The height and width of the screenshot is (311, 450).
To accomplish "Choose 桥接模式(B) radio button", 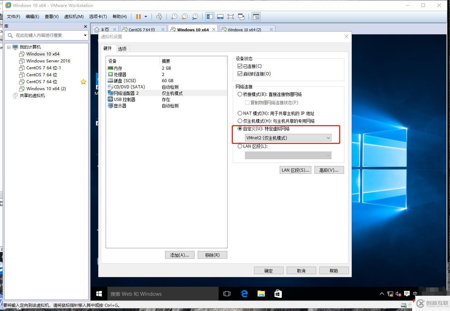I will pyautogui.click(x=240, y=94).
